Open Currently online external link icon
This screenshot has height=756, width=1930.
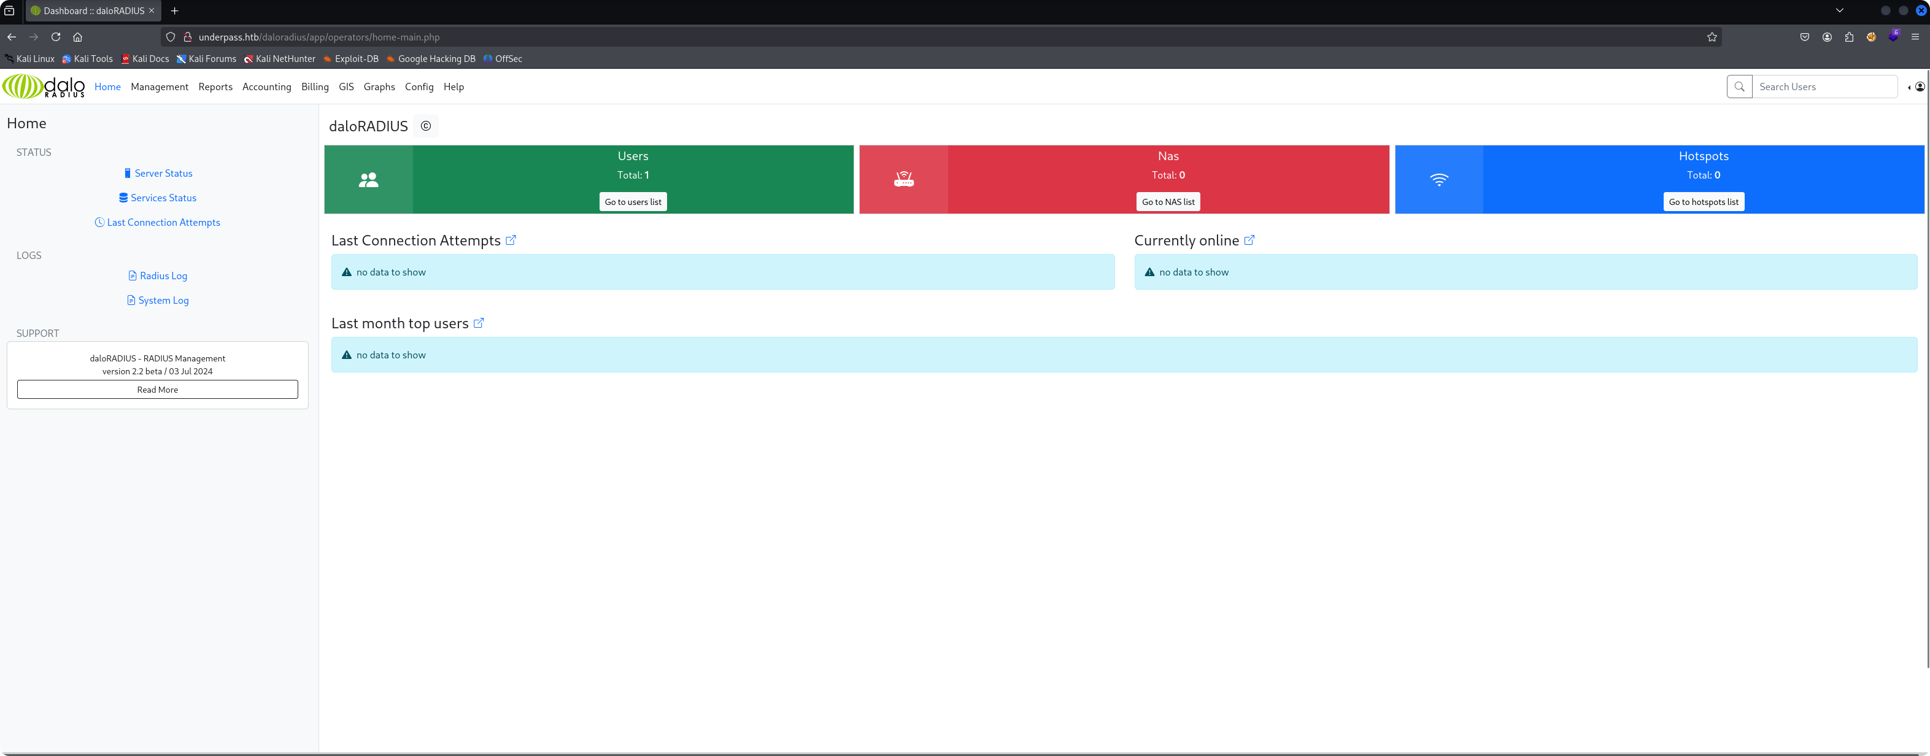1249,241
